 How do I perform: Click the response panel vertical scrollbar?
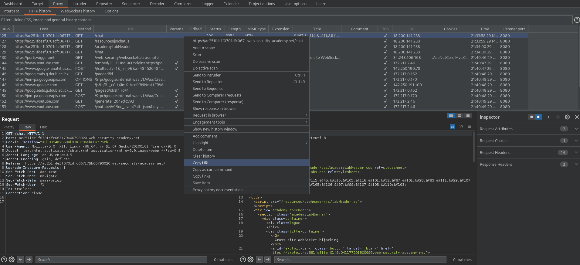click(473, 147)
